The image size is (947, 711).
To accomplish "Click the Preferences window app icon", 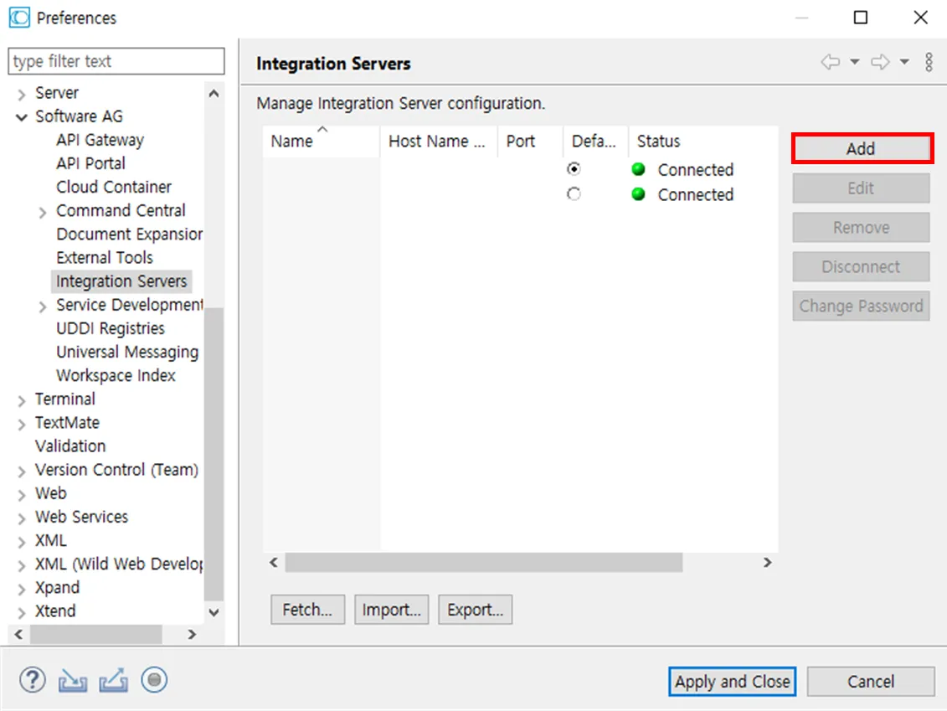I will tap(19, 18).
